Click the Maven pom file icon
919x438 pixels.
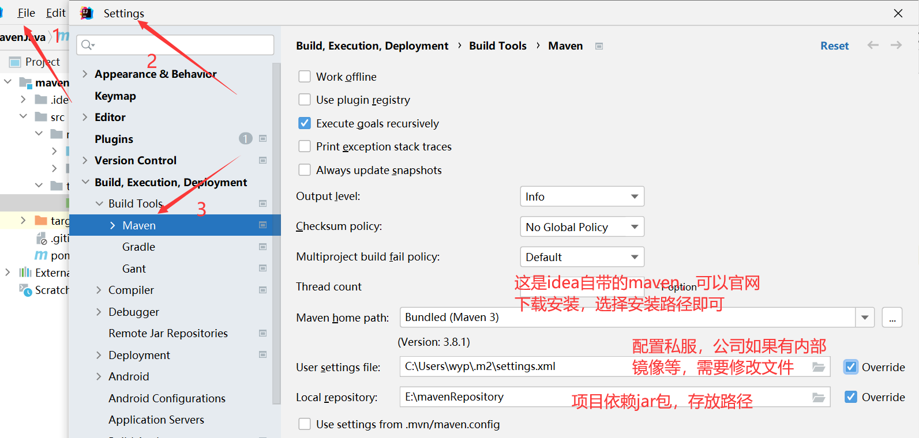[x=41, y=255]
